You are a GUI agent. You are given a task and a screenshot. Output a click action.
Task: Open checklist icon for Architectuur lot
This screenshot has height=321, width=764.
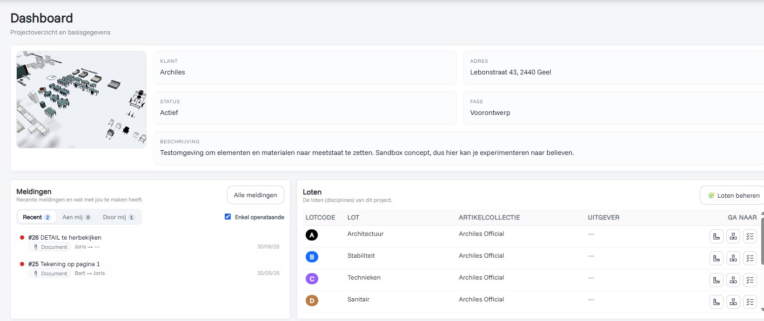click(750, 236)
